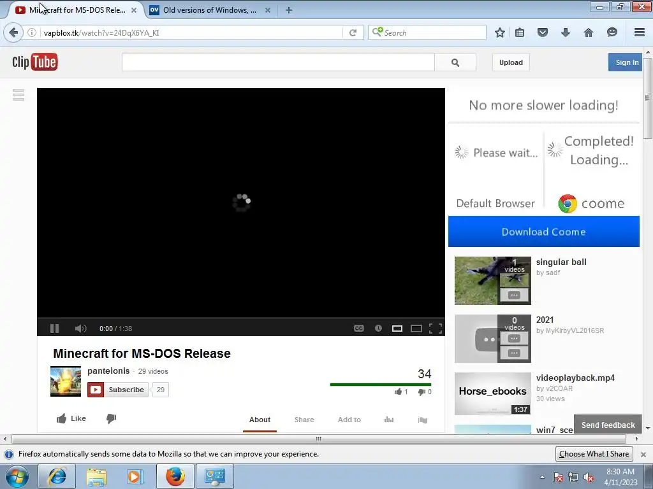Click the taskbar volume speaker icon
This screenshot has width=653, height=489.
589,477
